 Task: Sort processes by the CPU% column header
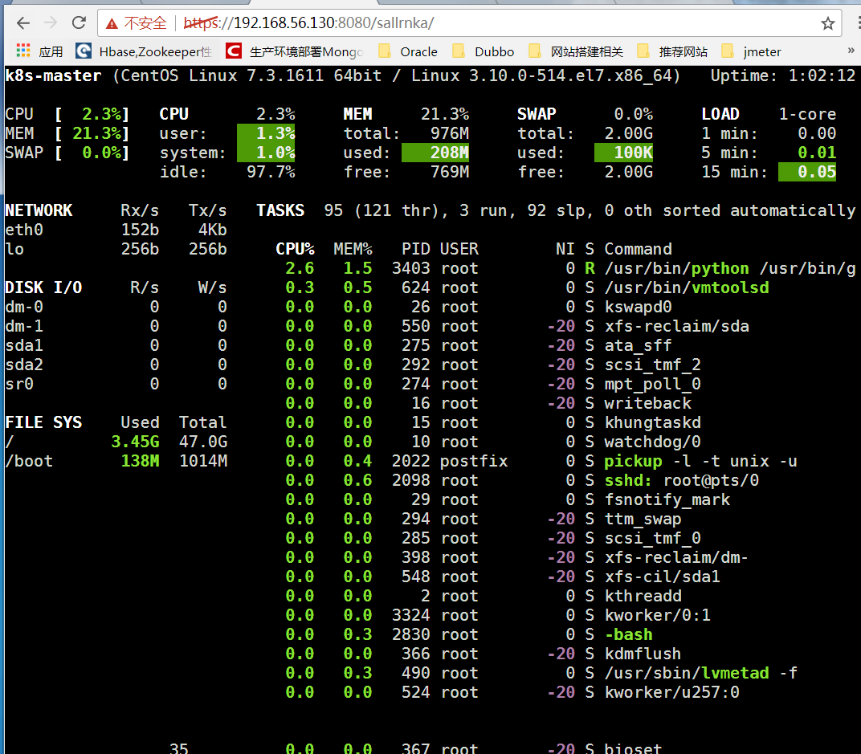click(x=295, y=249)
